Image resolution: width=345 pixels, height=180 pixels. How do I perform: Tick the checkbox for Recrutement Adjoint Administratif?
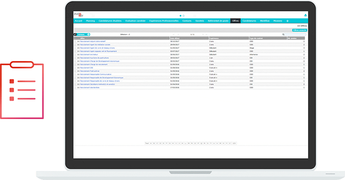pos(75,42)
